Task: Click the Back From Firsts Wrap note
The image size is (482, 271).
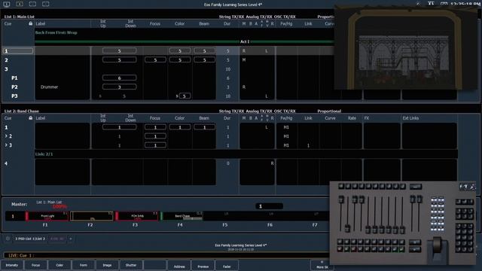Action: coord(56,32)
